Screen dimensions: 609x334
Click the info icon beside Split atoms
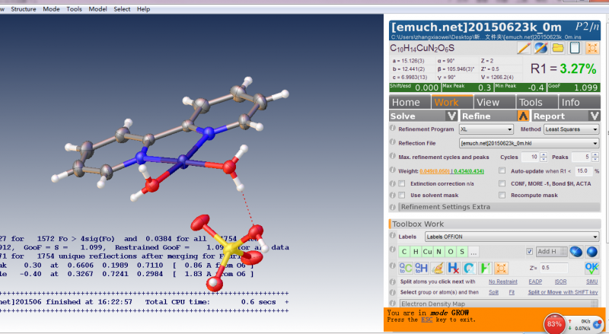coord(393,282)
